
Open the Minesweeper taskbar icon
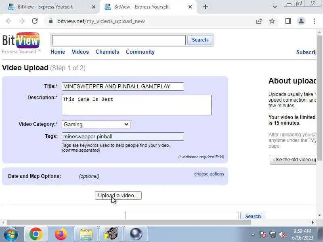[x=111, y=234]
